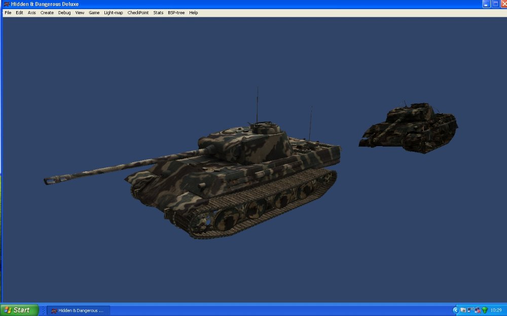Open the Help menu
Image resolution: width=507 pixels, height=316 pixels.
point(193,13)
